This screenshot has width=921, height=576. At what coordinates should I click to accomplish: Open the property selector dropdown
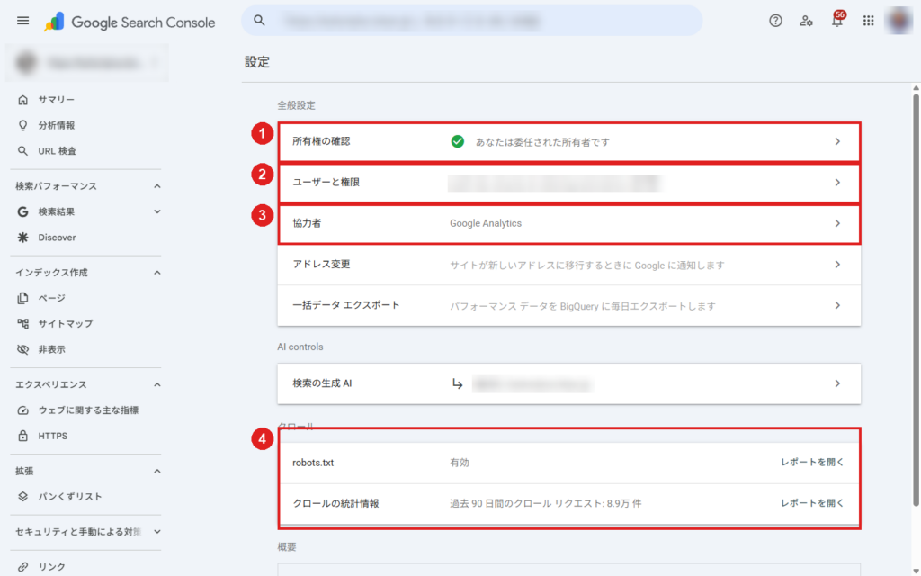point(87,62)
